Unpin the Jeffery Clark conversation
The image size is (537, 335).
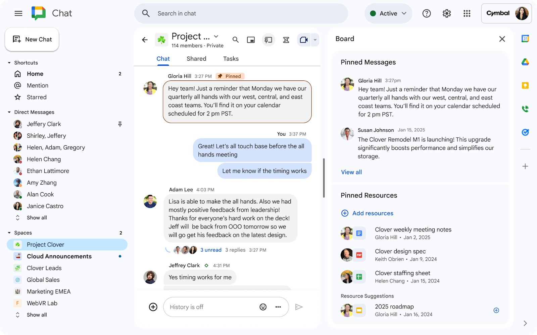click(120, 124)
